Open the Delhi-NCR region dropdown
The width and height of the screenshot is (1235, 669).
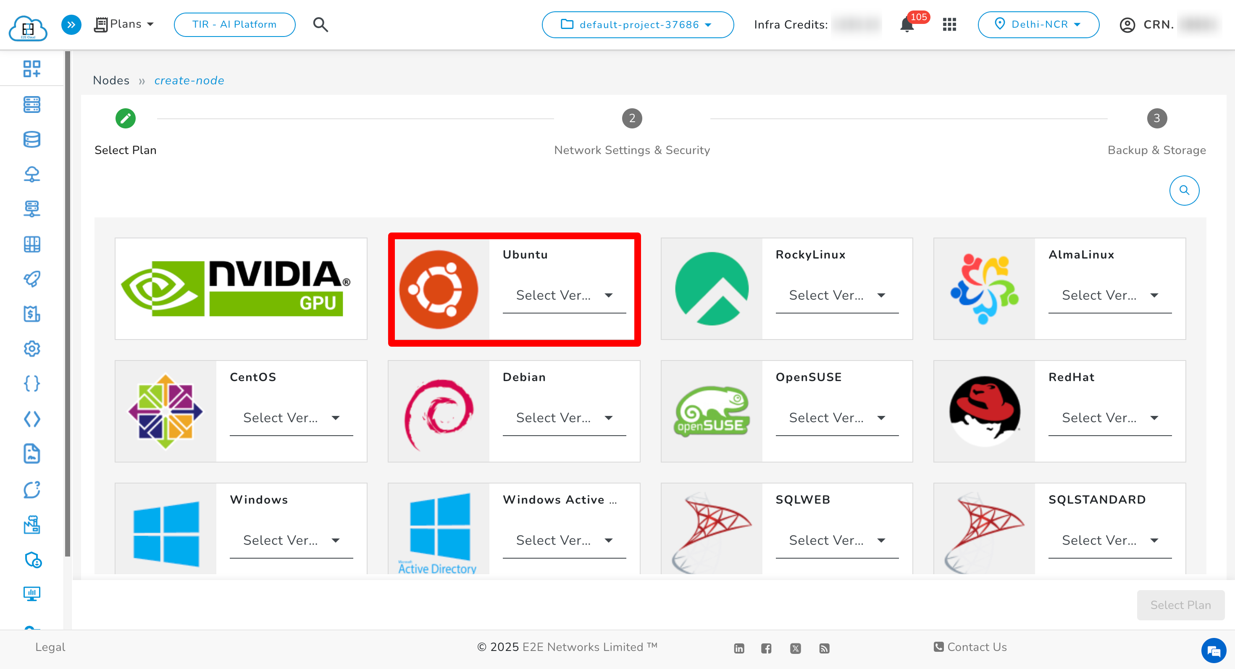coord(1038,24)
